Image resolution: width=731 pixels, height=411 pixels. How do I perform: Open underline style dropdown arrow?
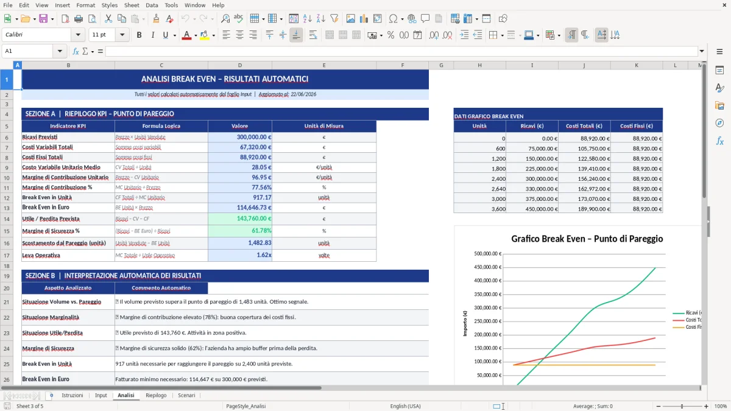[174, 35]
